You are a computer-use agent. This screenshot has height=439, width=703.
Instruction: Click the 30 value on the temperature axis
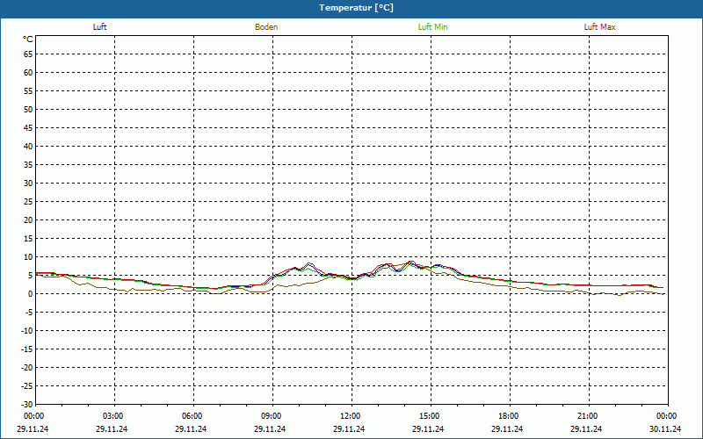coord(28,184)
